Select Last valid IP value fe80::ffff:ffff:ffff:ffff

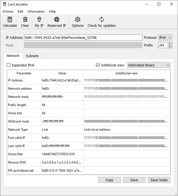pos(62,146)
